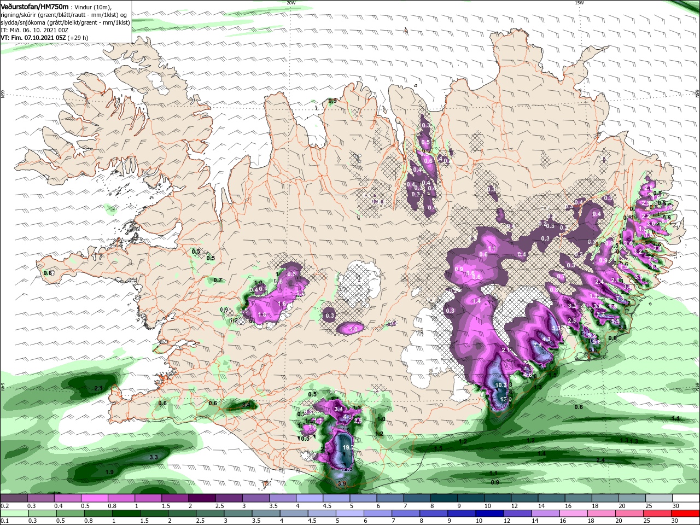The image size is (700, 525).
Task: Pick the bright pink 0.5 snow legend swatch
Action: [95, 498]
